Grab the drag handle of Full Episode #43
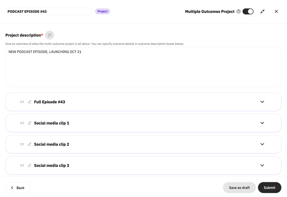 [22, 102]
